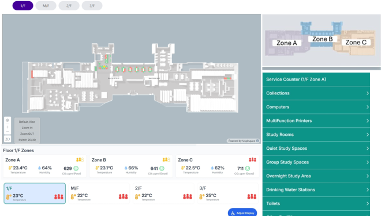Click the 3/F card thermometer icon
Viewport: 385px width, 216px height.
(x=201, y=196)
